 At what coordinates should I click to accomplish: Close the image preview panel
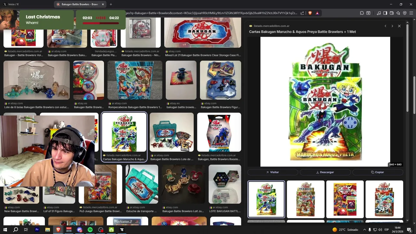(399, 26)
